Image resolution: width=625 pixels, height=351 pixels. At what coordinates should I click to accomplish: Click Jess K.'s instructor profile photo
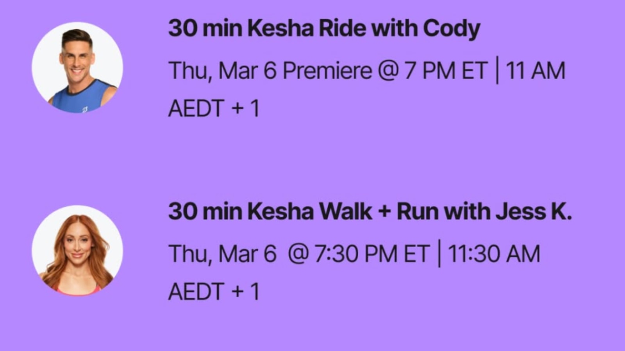pyautogui.click(x=77, y=251)
